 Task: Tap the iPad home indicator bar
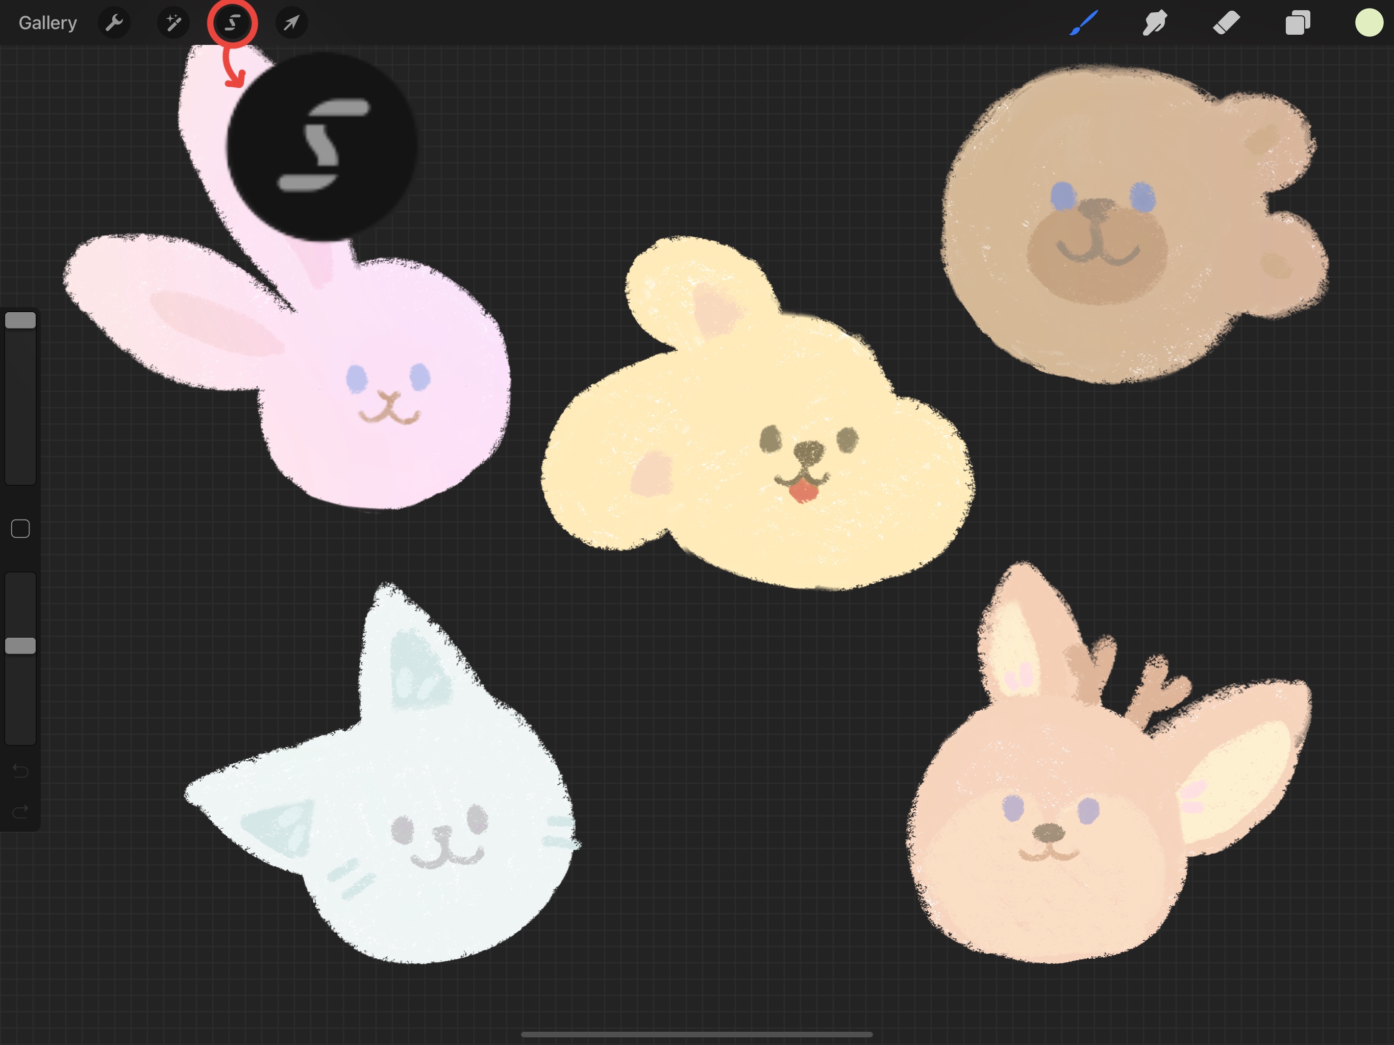(x=696, y=1034)
